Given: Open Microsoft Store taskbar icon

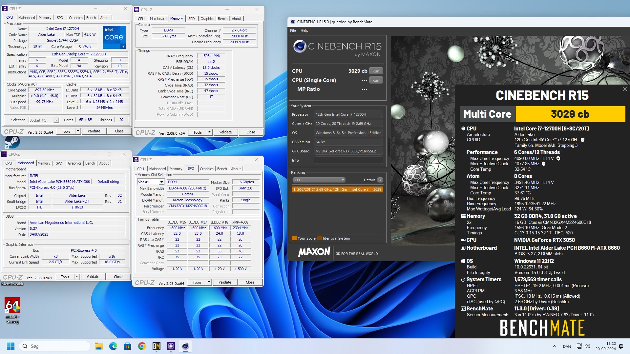Looking at the screenshot, I should click(x=127, y=346).
